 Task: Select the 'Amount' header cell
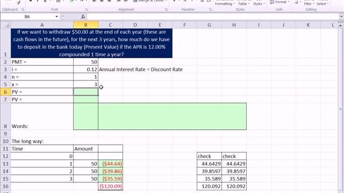coord(85,149)
